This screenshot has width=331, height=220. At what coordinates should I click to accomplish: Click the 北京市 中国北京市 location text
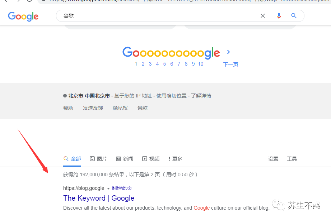(89, 96)
